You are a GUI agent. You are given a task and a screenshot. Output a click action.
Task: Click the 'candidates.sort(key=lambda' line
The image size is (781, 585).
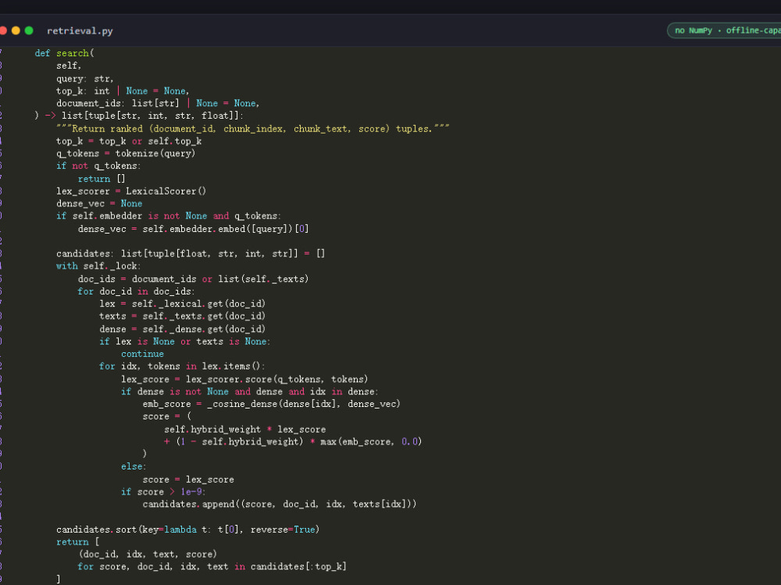(x=187, y=530)
